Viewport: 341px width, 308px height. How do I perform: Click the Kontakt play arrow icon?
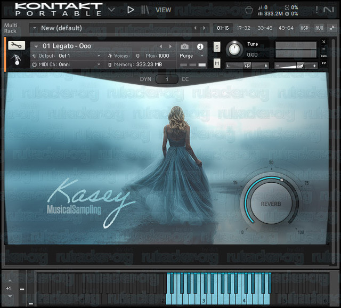[x=131, y=10]
